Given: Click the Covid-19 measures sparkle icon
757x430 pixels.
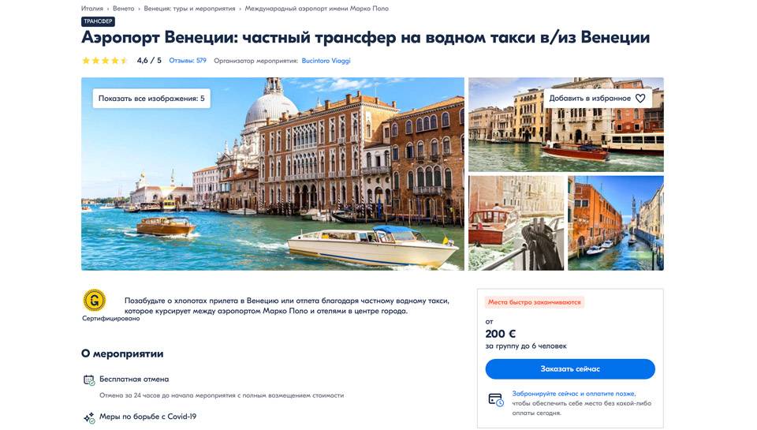Looking at the screenshot, I should pyautogui.click(x=89, y=417).
